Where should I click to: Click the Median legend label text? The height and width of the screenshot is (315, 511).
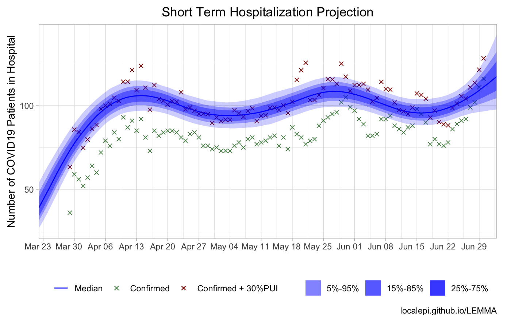[x=89, y=288]
